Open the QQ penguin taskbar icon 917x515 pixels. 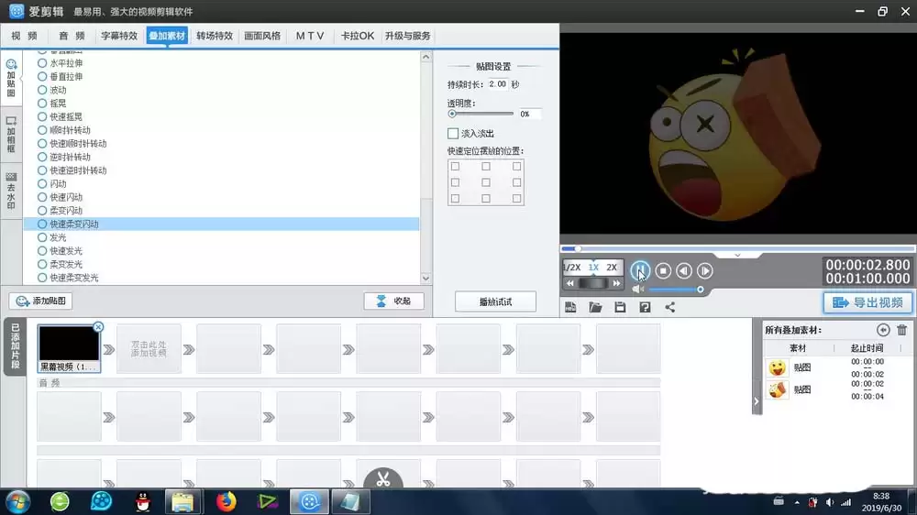(x=143, y=501)
